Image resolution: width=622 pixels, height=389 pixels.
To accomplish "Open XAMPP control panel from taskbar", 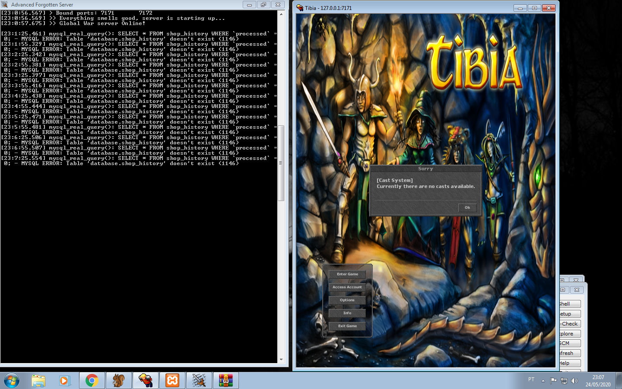I will tap(172, 381).
